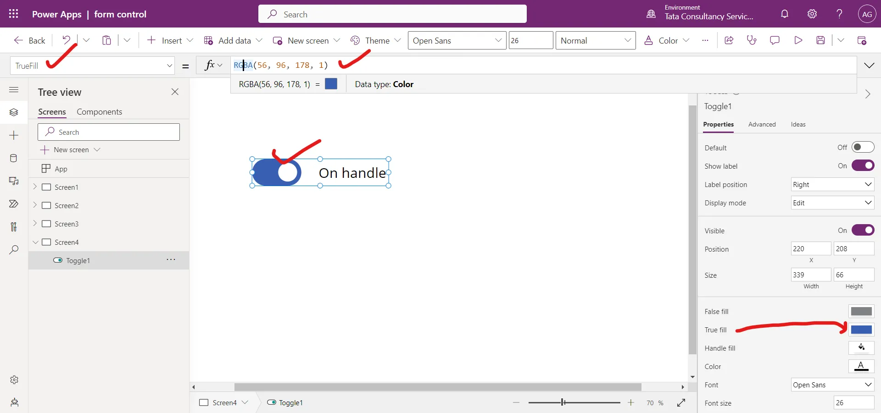Open the Ideas tab
The width and height of the screenshot is (881, 413).
tap(798, 124)
